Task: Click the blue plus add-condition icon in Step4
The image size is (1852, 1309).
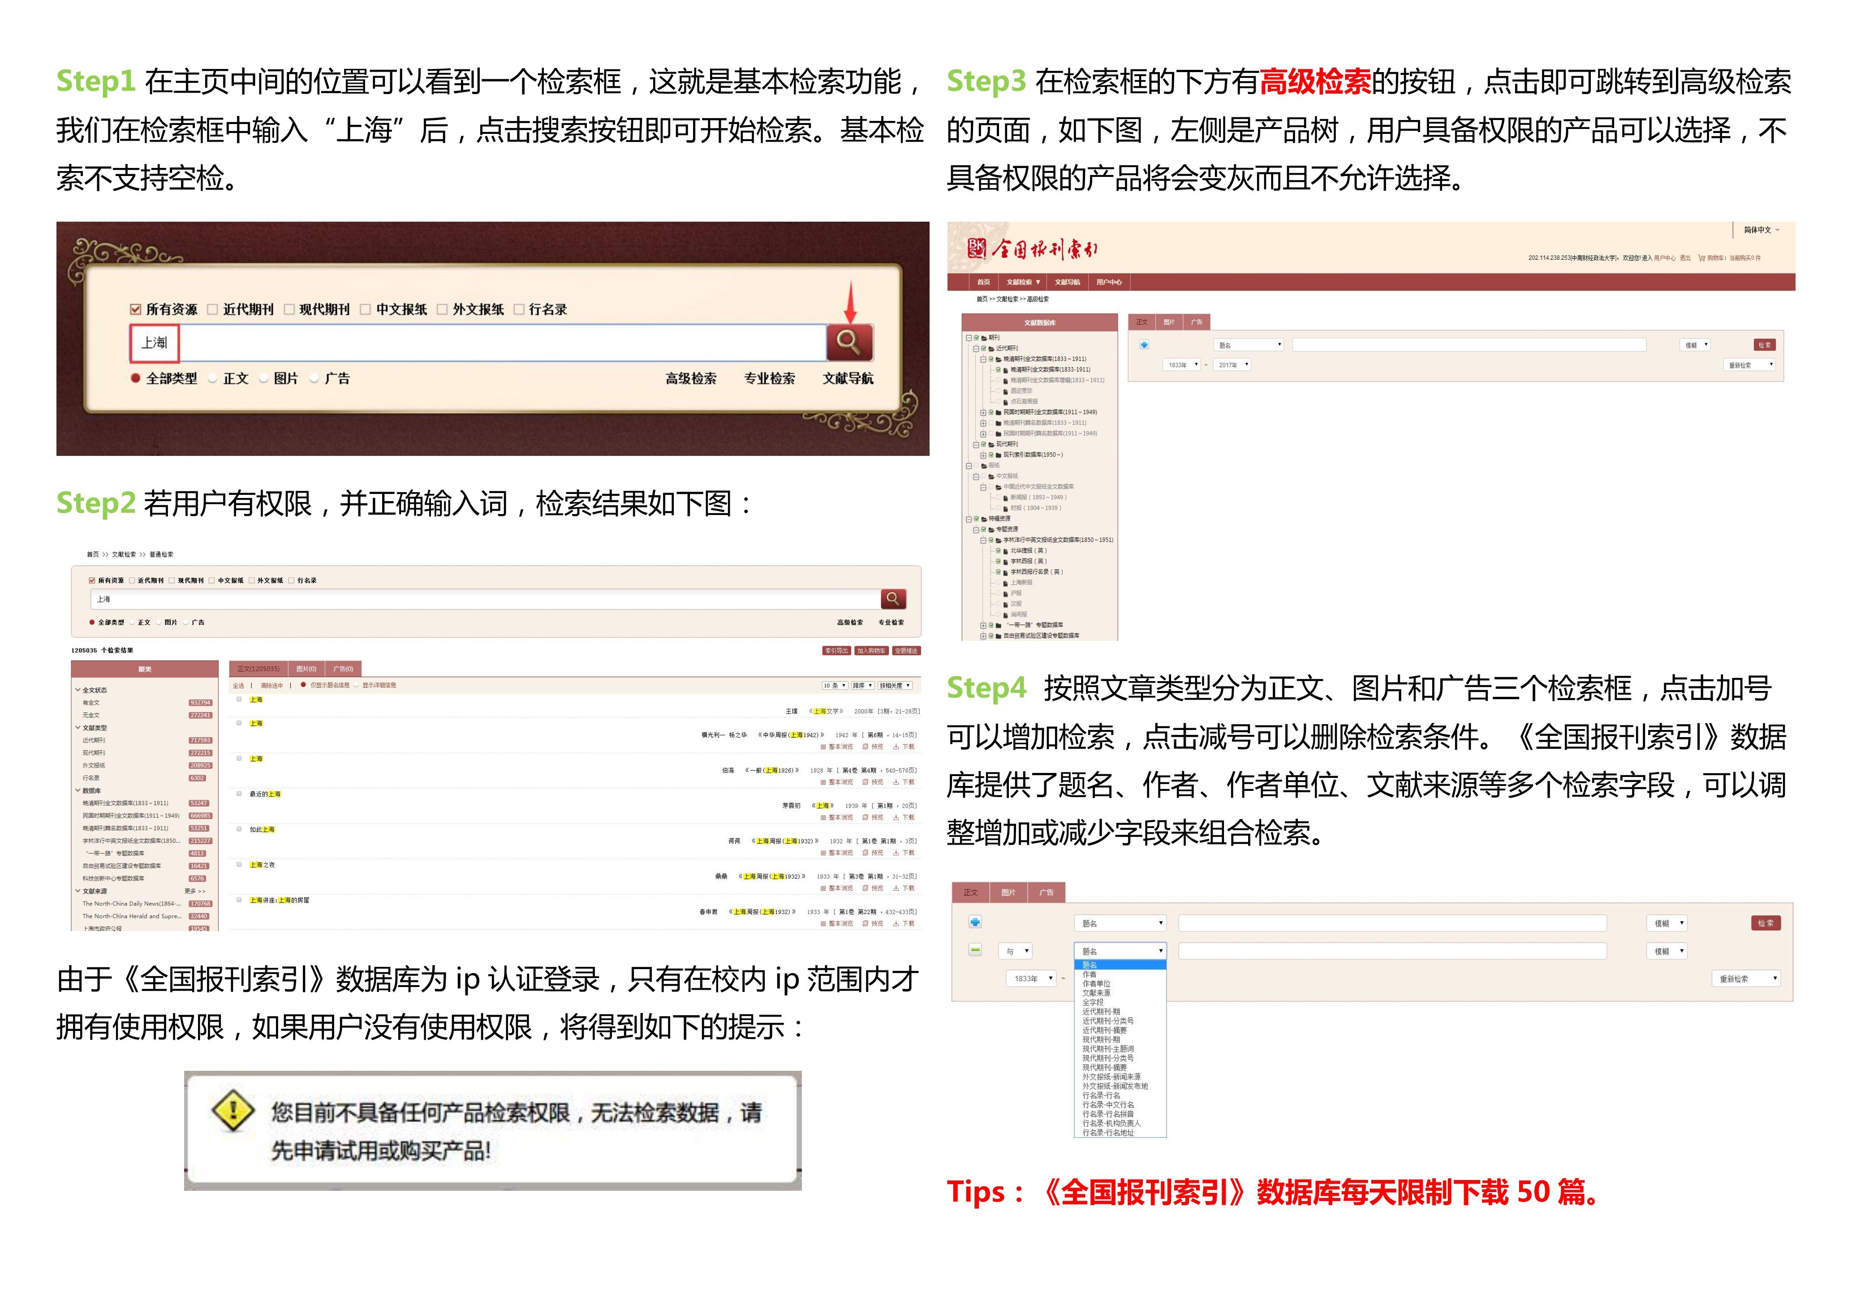Action: coord(975,922)
